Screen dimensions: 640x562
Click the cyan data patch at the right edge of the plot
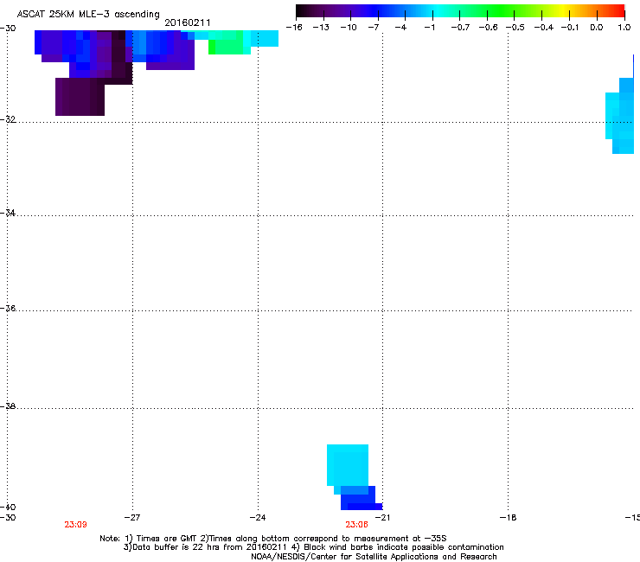pos(619,116)
